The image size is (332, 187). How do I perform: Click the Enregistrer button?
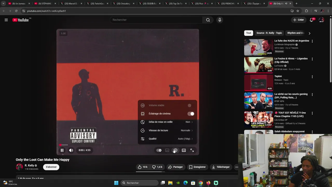(x=197, y=167)
